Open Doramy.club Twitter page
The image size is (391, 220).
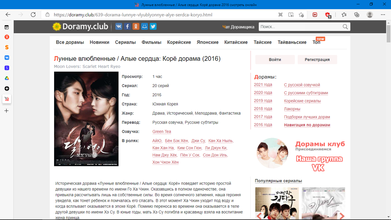click(153, 26)
